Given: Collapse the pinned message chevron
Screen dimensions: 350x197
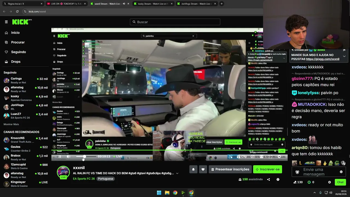Looking at the screenshot, I should (x=344, y=56).
